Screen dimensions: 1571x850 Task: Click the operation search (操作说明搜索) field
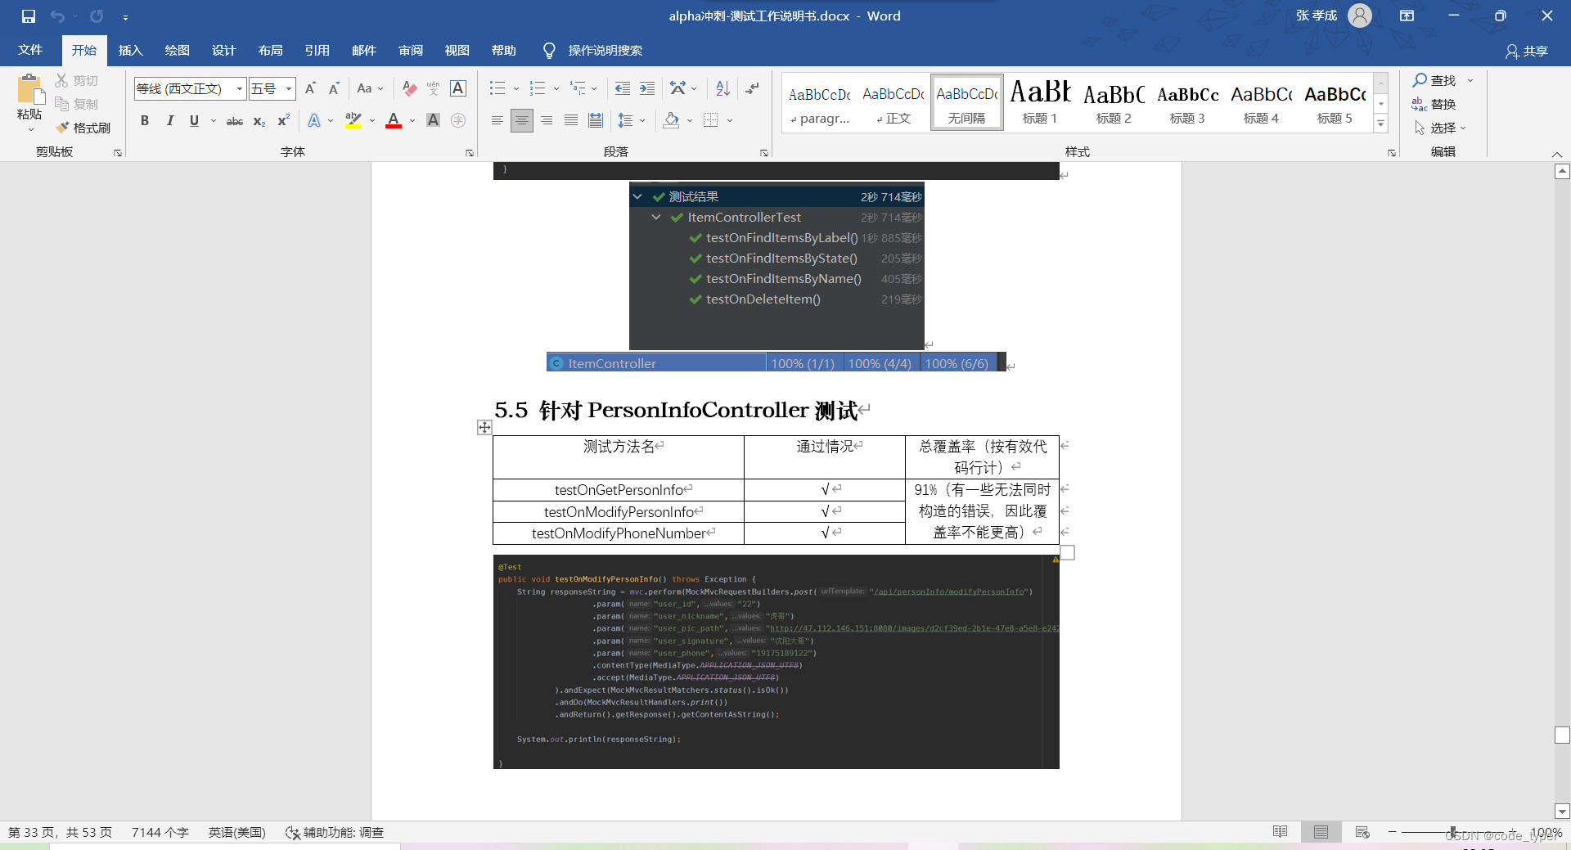point(605,51)
